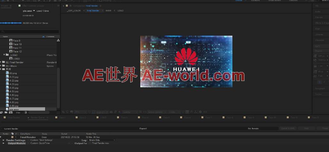Collapse the _LOGO folder
The height and width of the screenshot is (152, 329).
(x=4, y=55)
